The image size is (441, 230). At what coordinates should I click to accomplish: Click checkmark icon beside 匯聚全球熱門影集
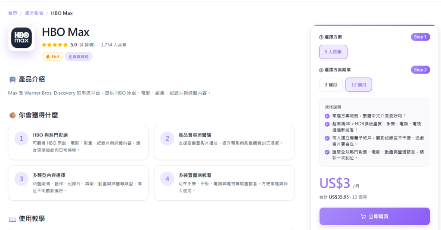327,152
